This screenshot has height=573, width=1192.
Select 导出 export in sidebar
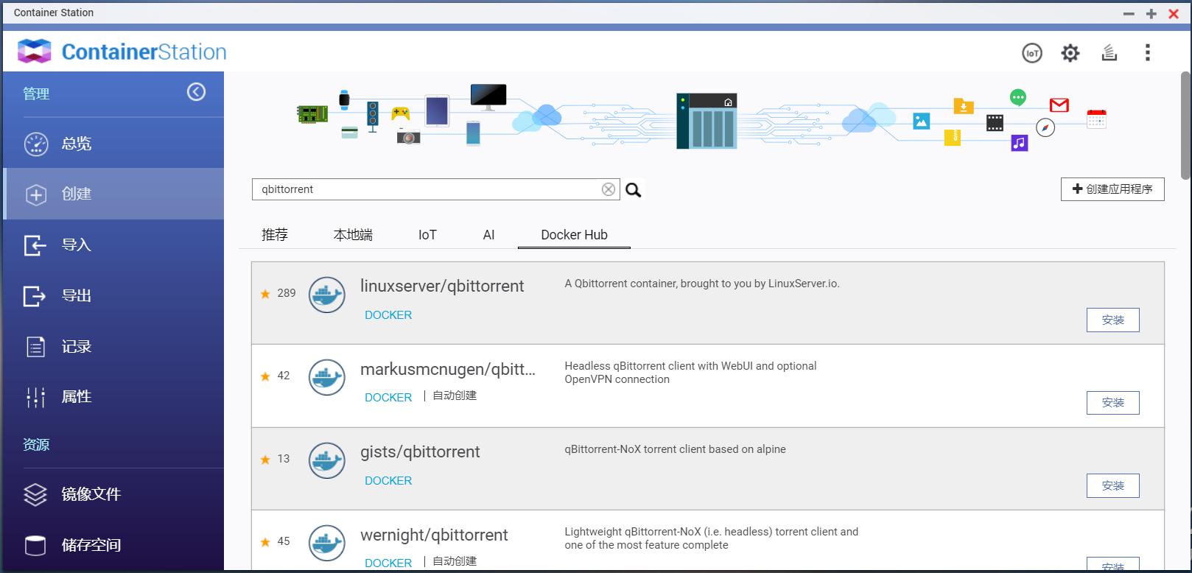pos(77,295)
